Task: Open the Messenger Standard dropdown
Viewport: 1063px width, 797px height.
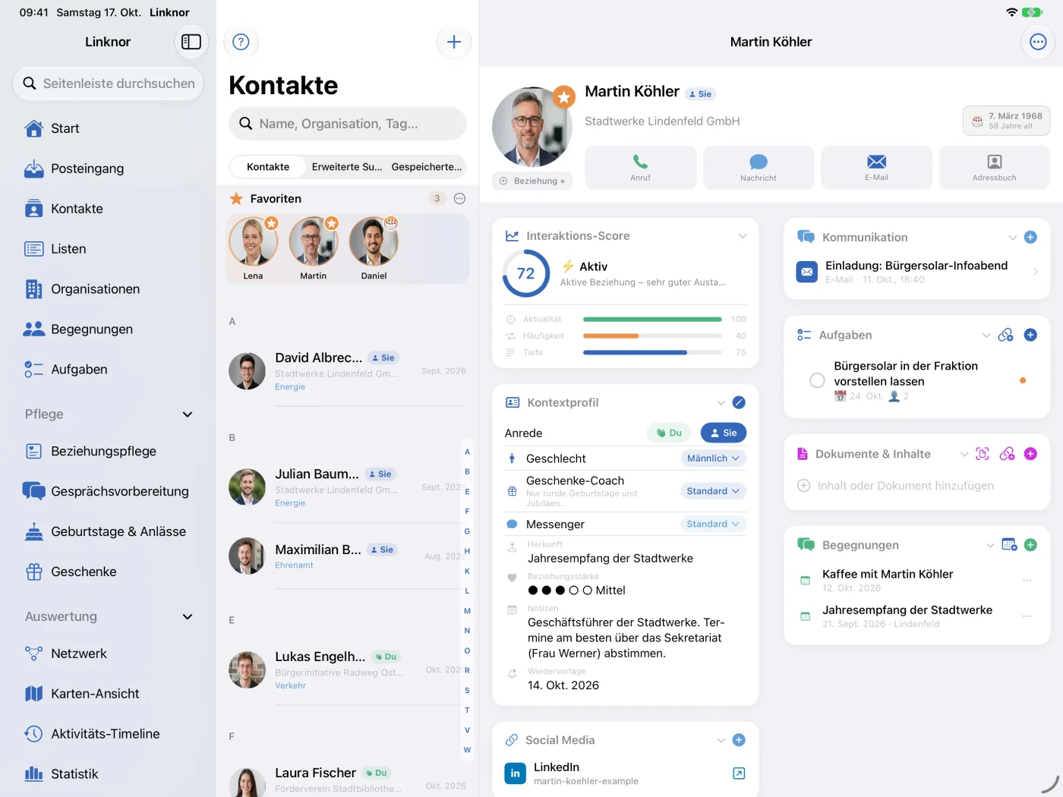Action: [x=713, y=524]
